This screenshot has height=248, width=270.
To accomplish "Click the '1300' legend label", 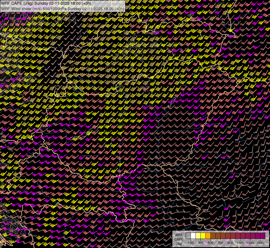I will coord(250,243).
